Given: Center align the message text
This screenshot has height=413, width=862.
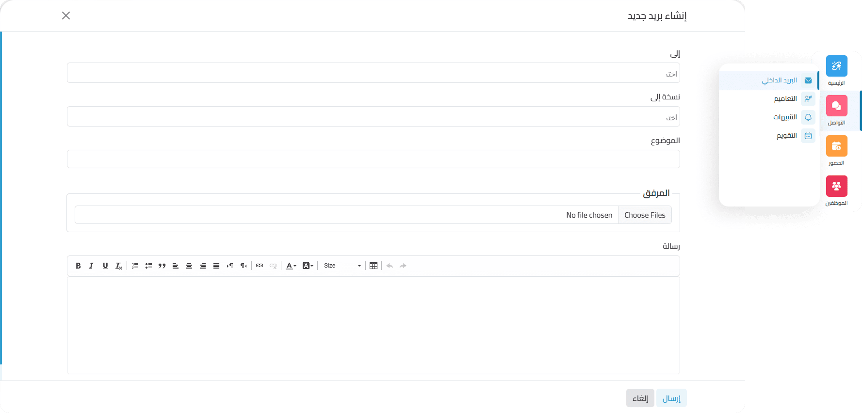Looking at the screenshot, I should click(189, 266).
